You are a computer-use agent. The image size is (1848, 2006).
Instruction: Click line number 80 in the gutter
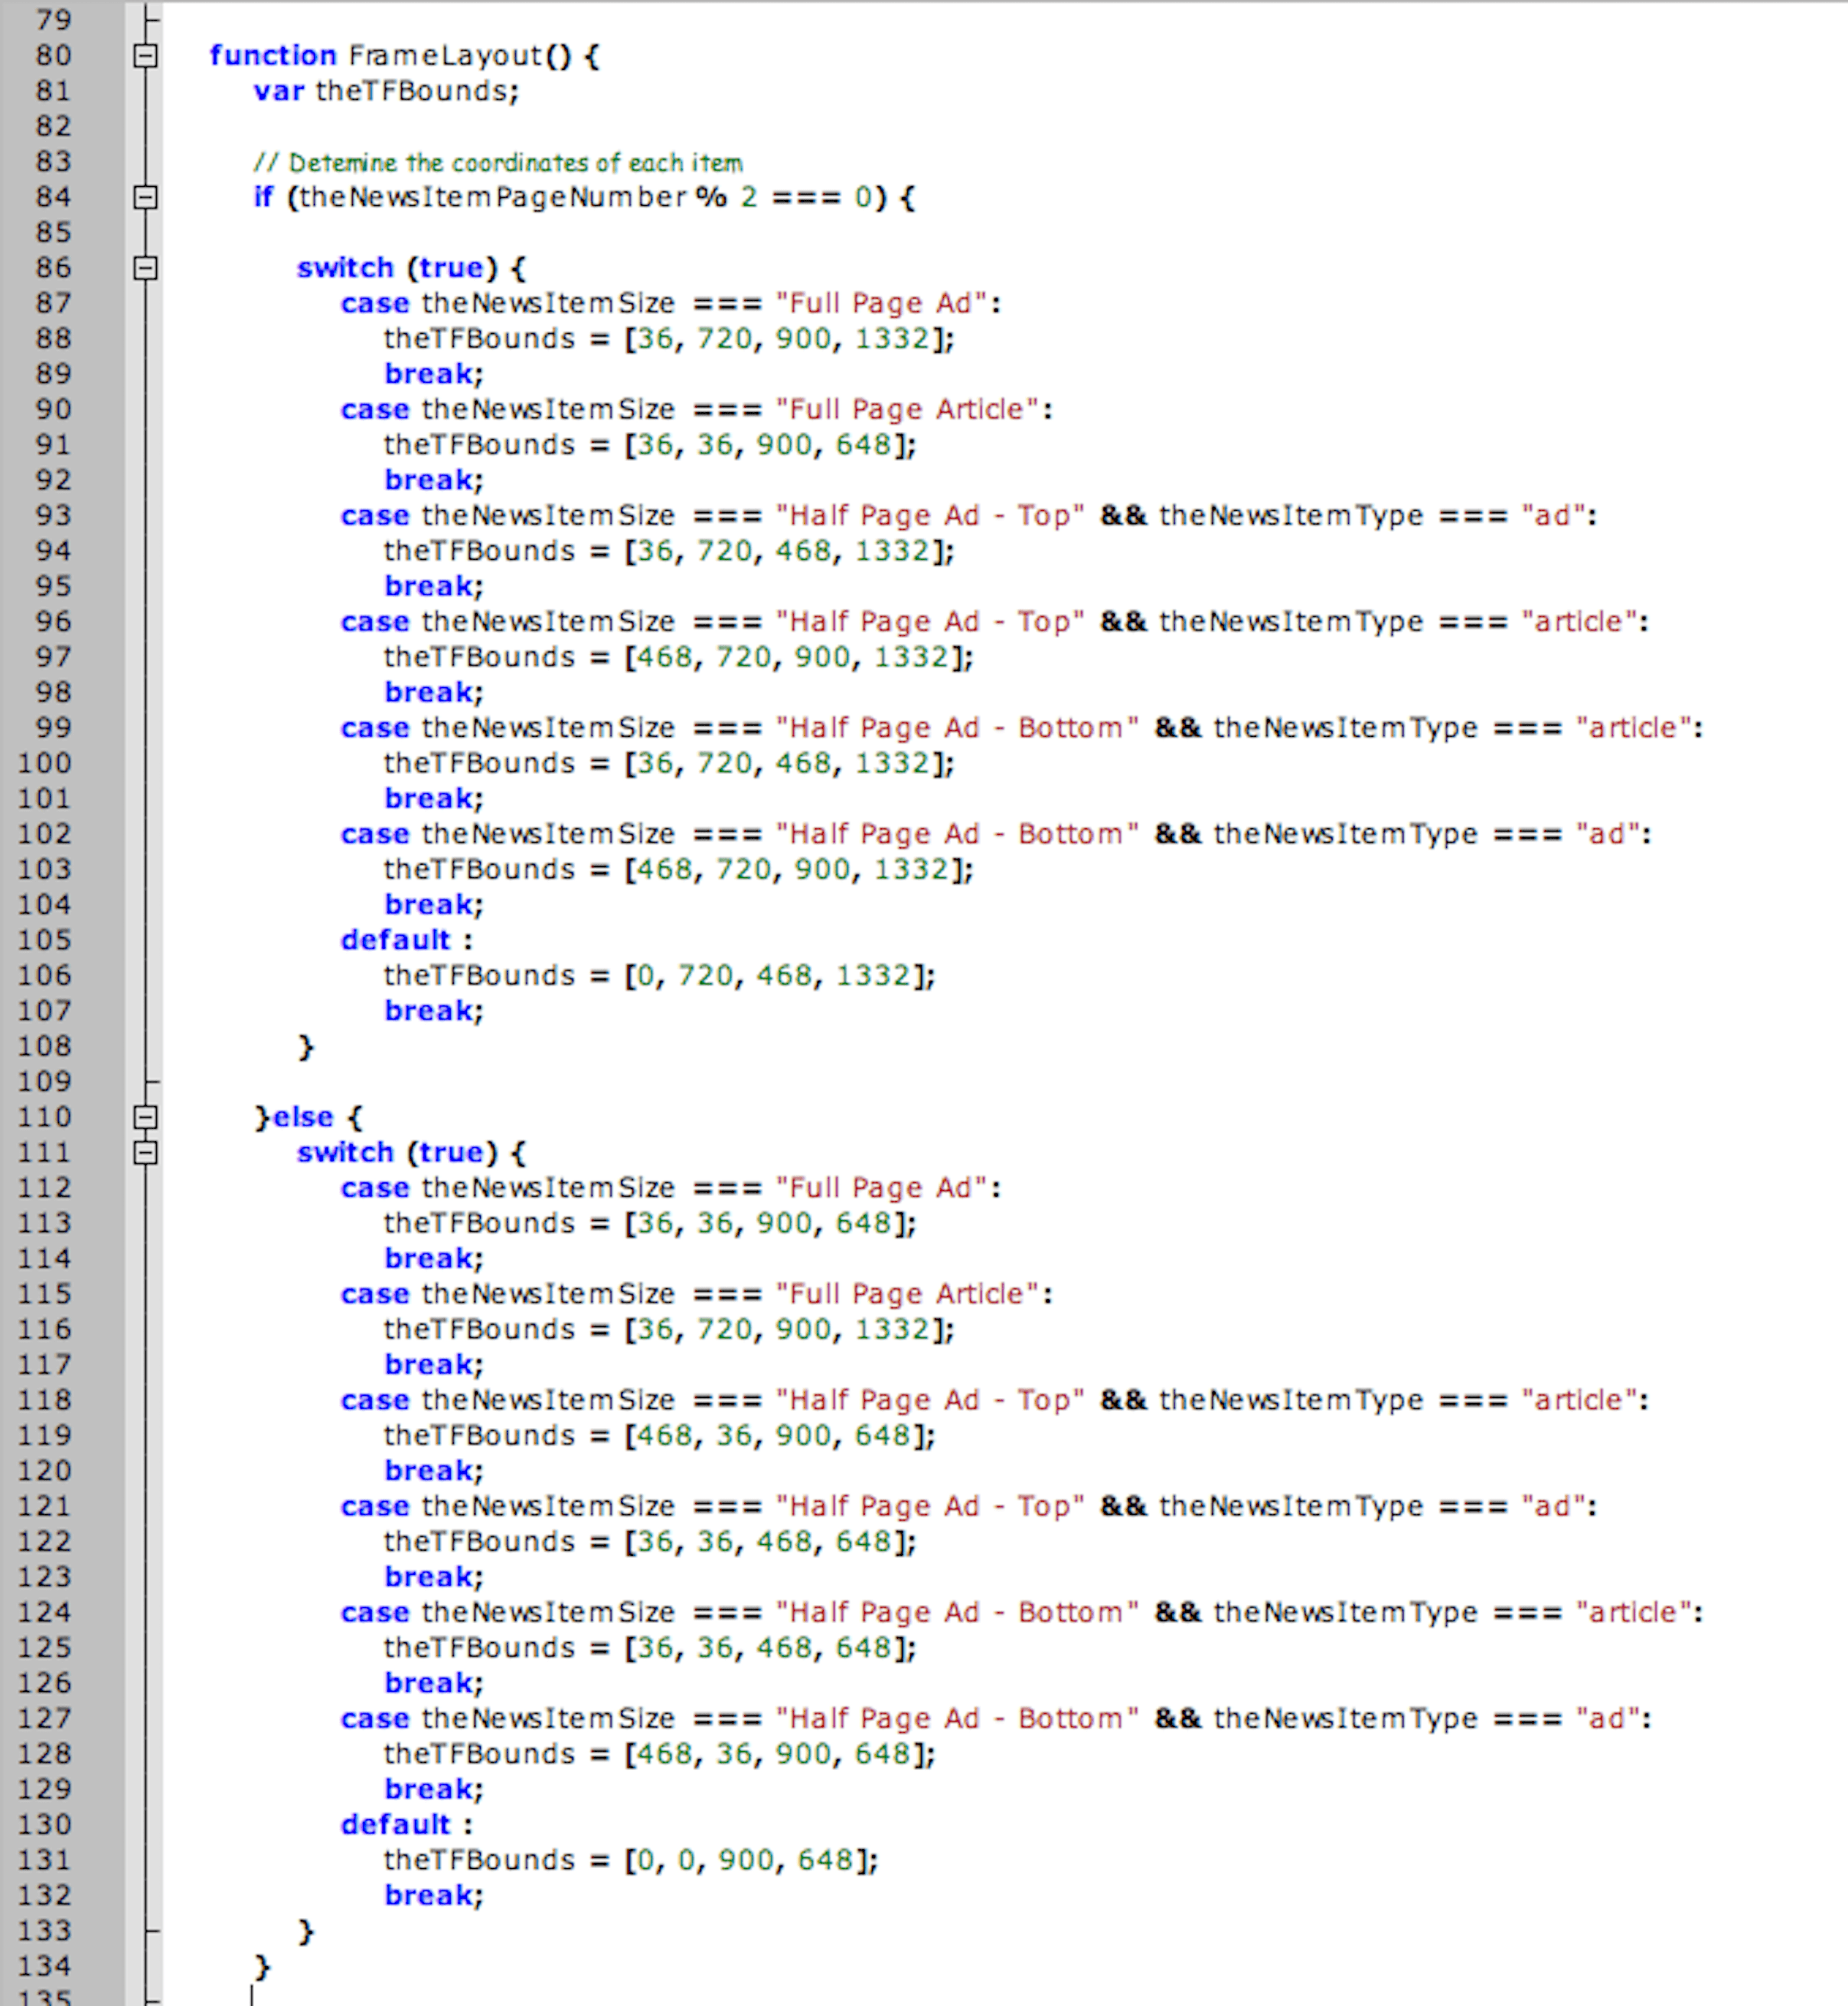54,56
